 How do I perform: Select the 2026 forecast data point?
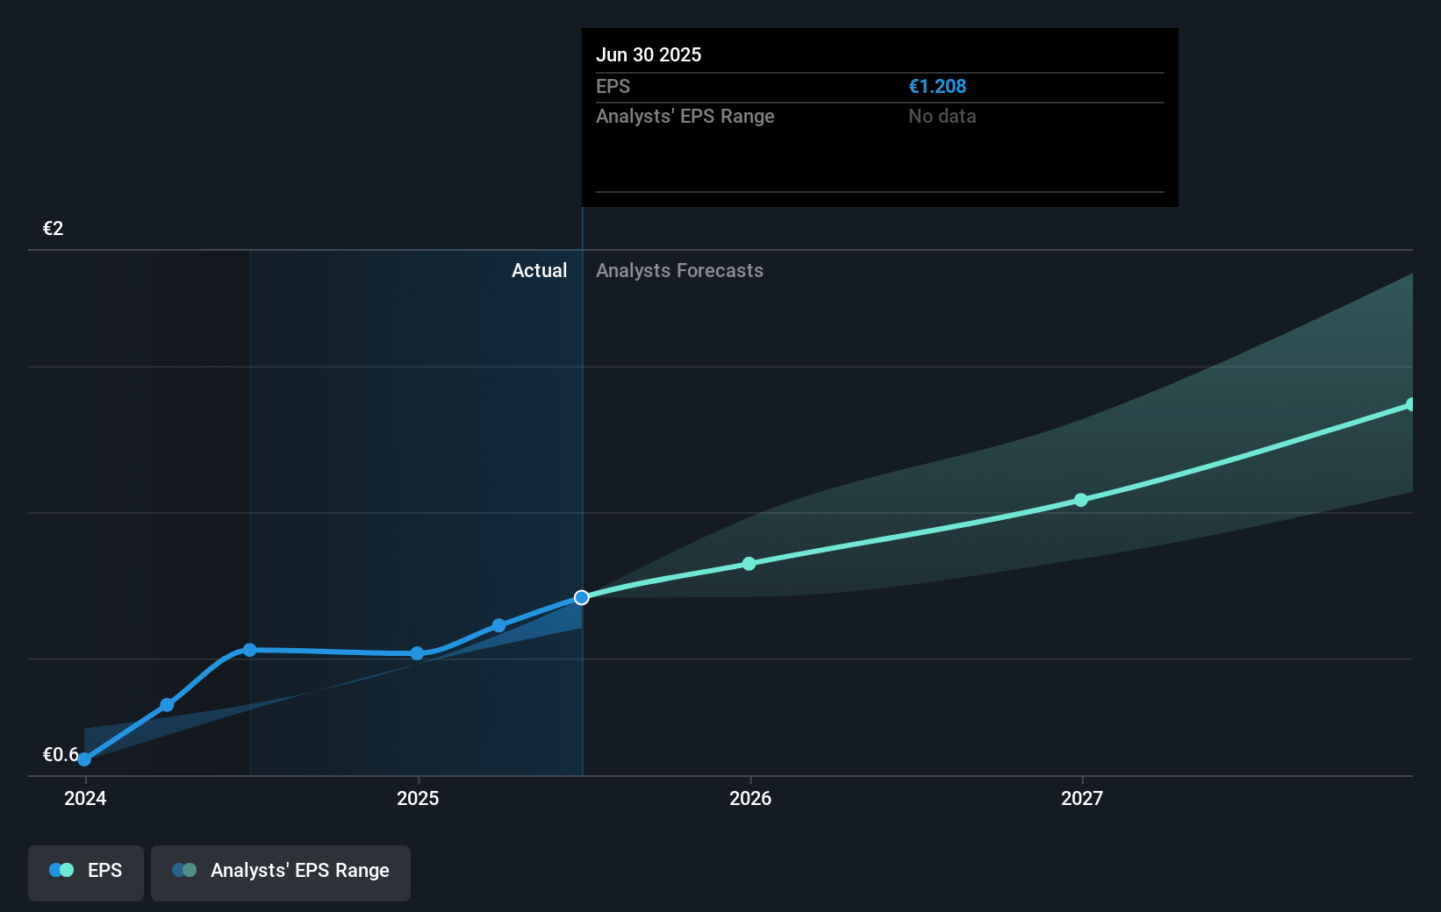pyautogui.click(x=749, y=564)
